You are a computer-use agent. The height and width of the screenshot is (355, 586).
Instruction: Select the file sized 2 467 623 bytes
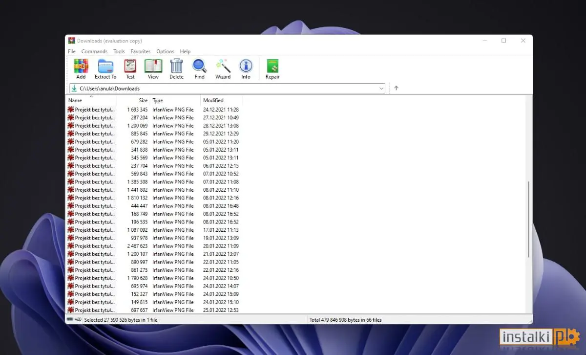coord(95,246)
